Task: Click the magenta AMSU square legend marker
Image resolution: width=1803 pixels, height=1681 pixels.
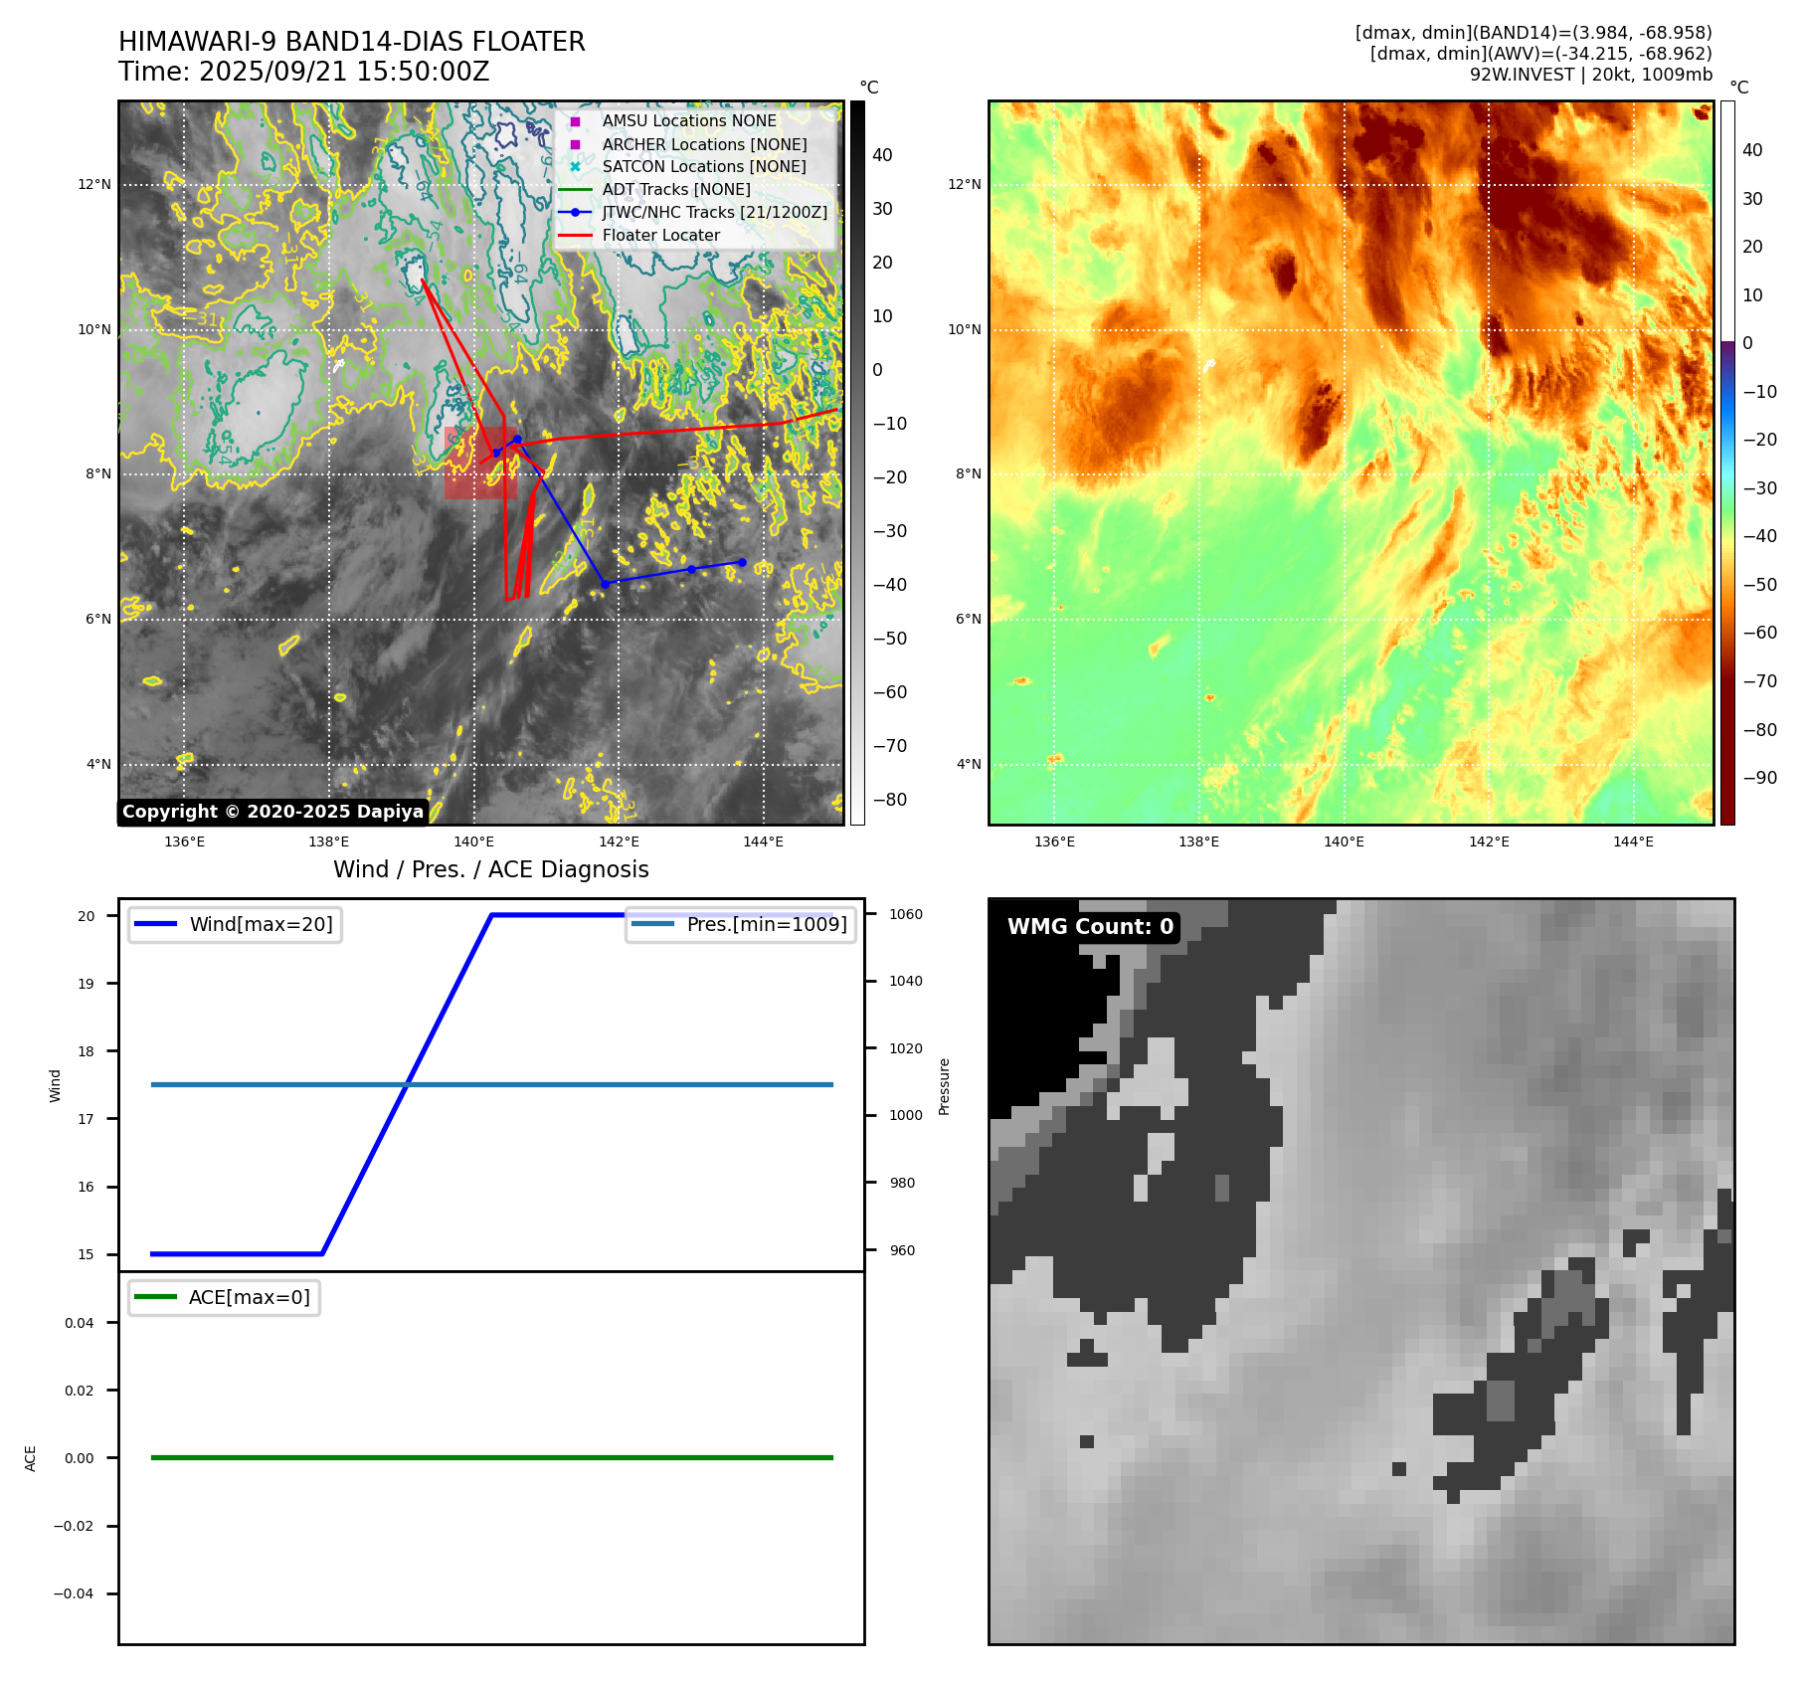Action: tap(575, 121)
